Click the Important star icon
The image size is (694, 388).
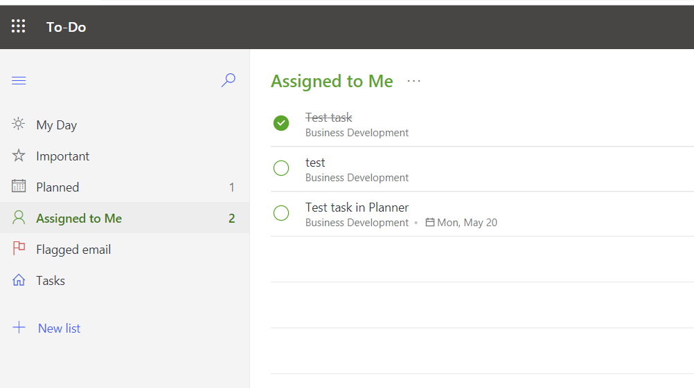click(x=19, y=156)
